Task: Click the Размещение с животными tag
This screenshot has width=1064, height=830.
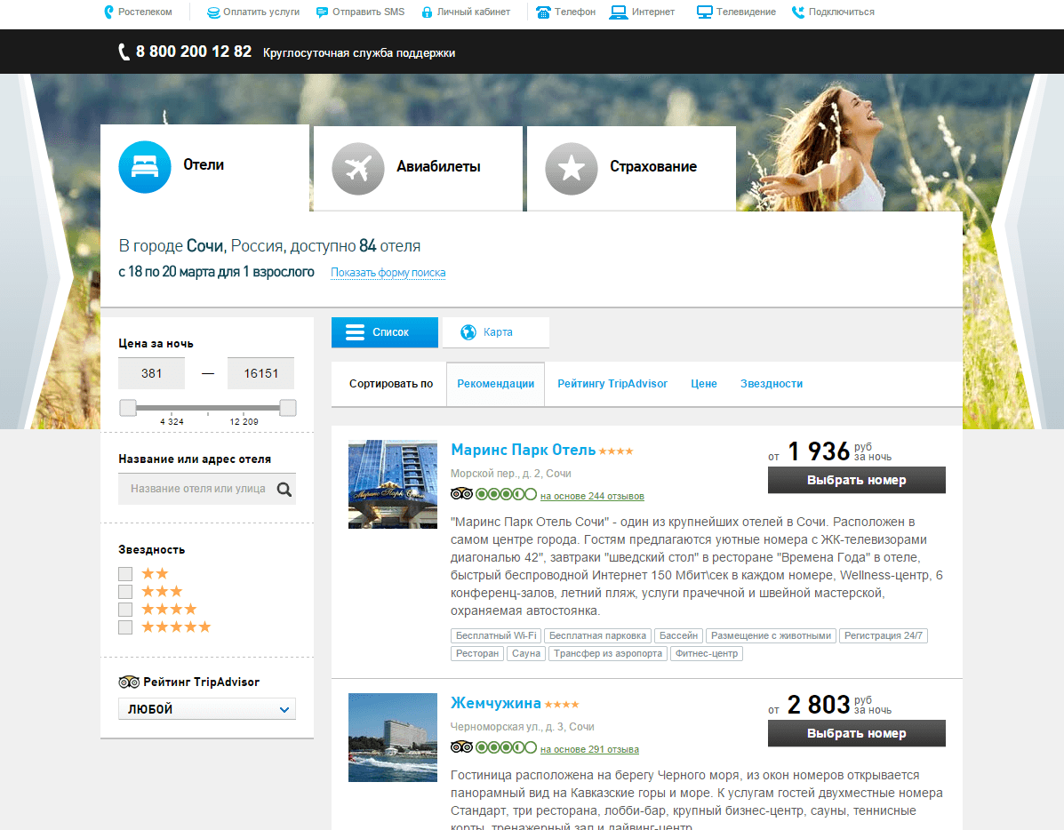Action: [x=771, y=636]
